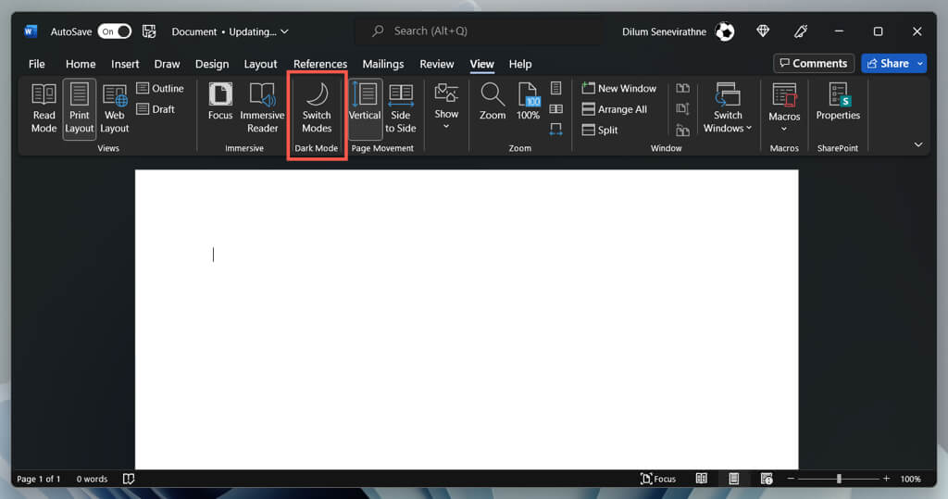948x499 pixels.
Task: Select Side to Side page movement
Action: tap(400, 109)
